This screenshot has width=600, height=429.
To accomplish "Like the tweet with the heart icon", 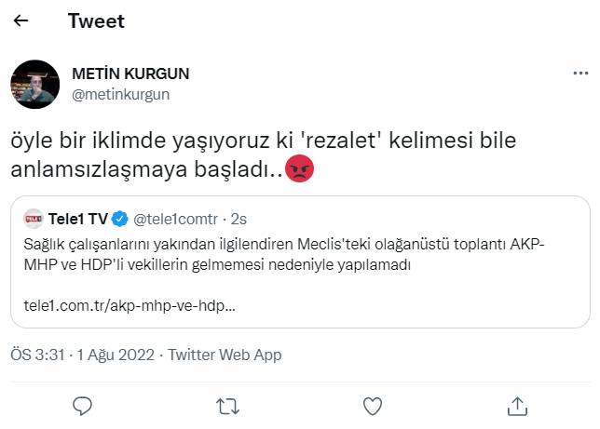I will pyautogui.click(x=373, y=406).
